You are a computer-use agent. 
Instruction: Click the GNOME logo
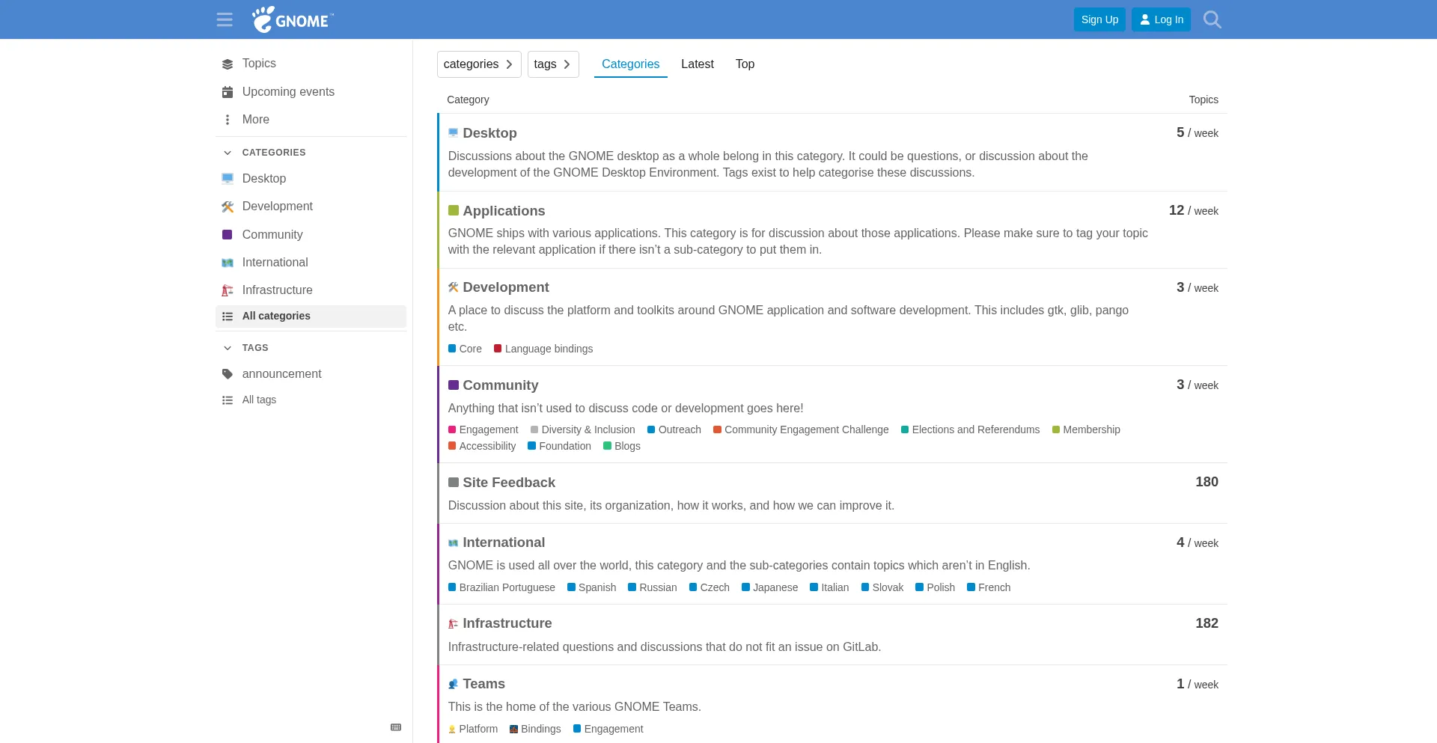(293, 19)
